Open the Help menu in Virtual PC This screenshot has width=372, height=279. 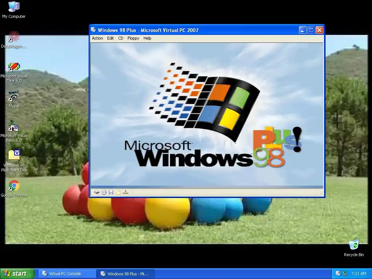point(147,38)
